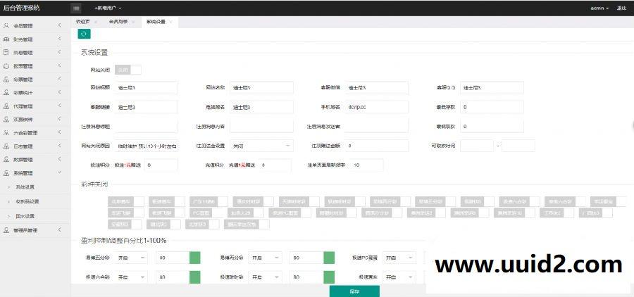Screen dimensions: 634x297
Task: Expand 会员管理 using its chevron
Action: coord(59,25)
